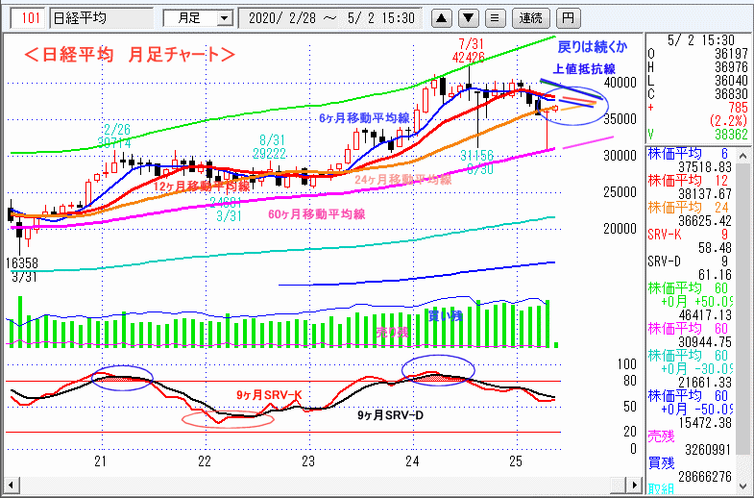Click the date range field 2020/2/28～5/2
The width and height of the screenshot is (754, 498).
(330, 19)
